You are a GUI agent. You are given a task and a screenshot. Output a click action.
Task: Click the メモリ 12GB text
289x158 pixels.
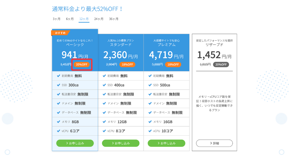coord(117,122)
